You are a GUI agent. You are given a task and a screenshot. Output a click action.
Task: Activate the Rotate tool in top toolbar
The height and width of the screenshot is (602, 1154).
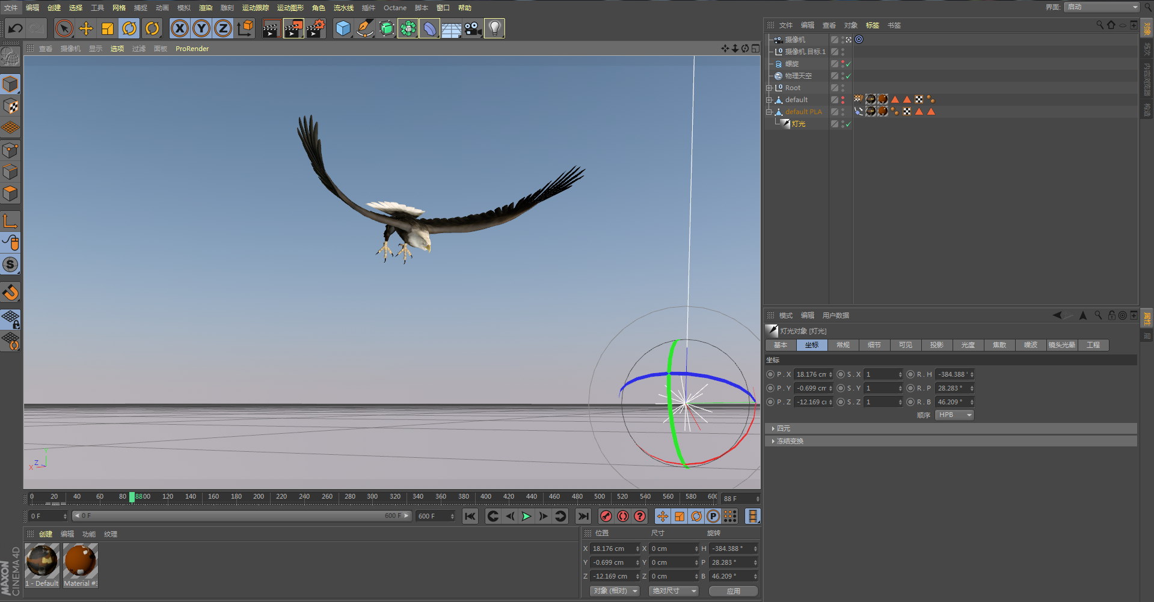[x=129, y=28]
